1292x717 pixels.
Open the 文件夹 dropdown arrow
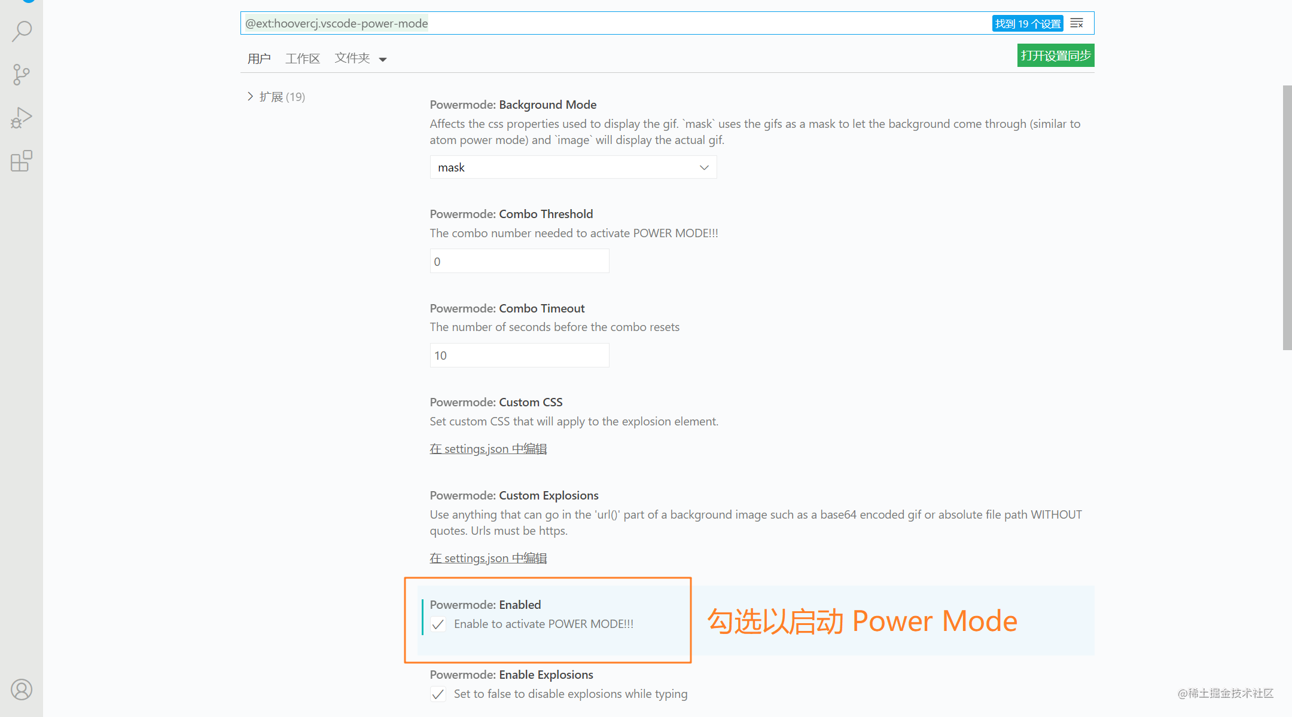point(383,59)
